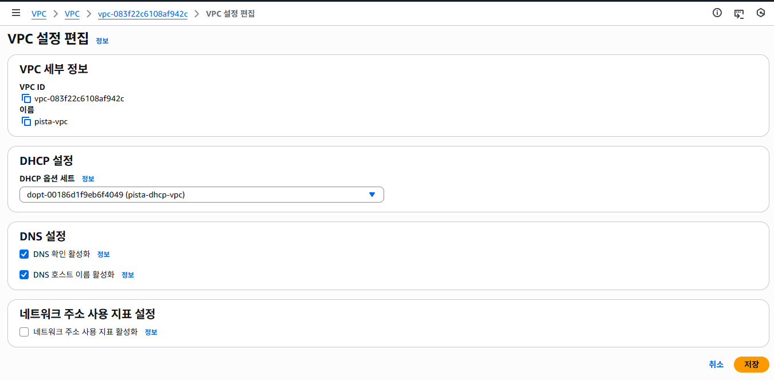
Task: Go to second VPC breadcrumb link
Action: click(x=72, y=14)
